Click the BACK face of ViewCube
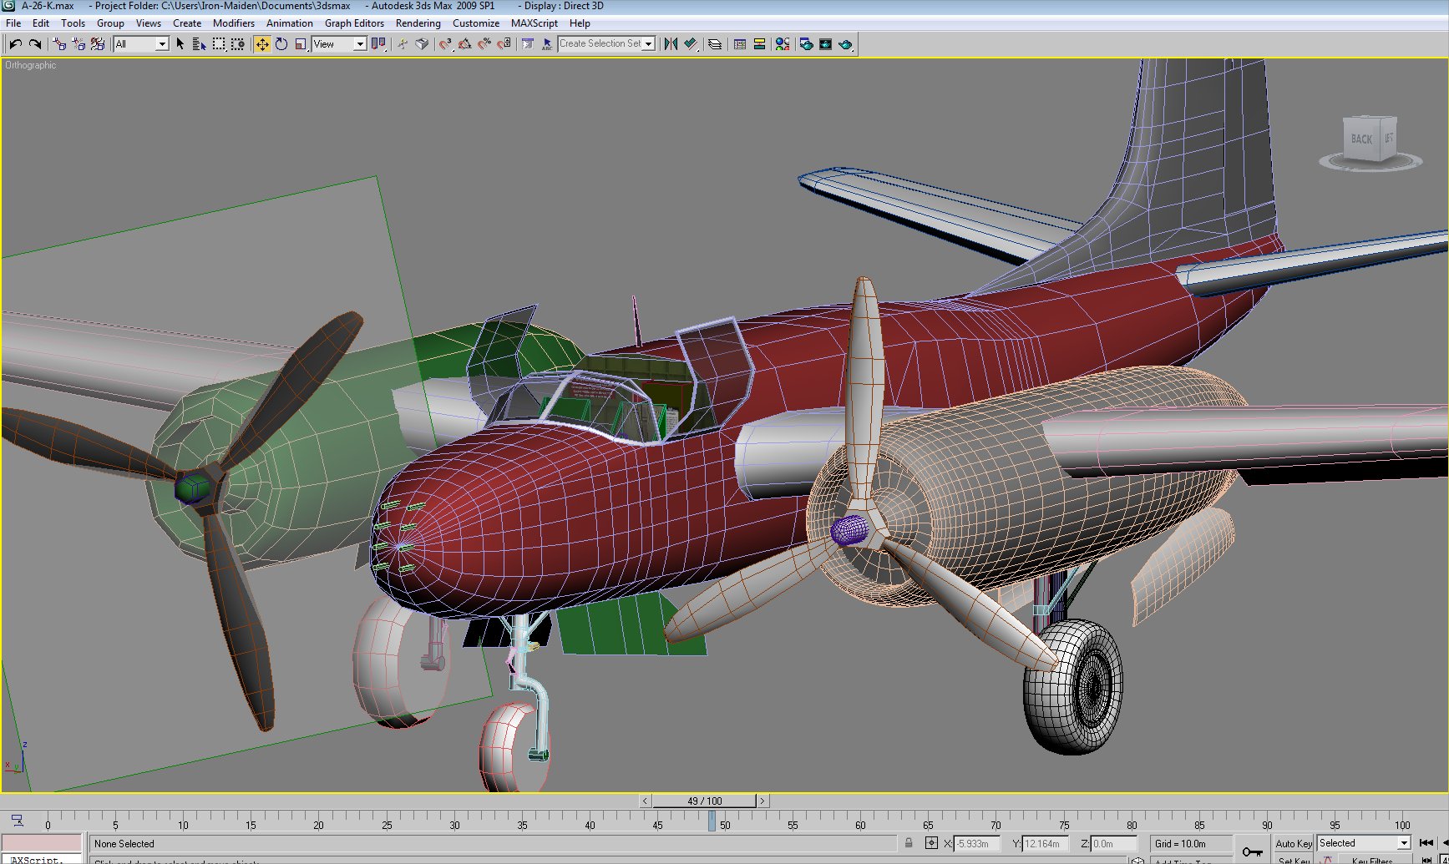This screenshot has width=1449, height=864. pos(1361,139)
